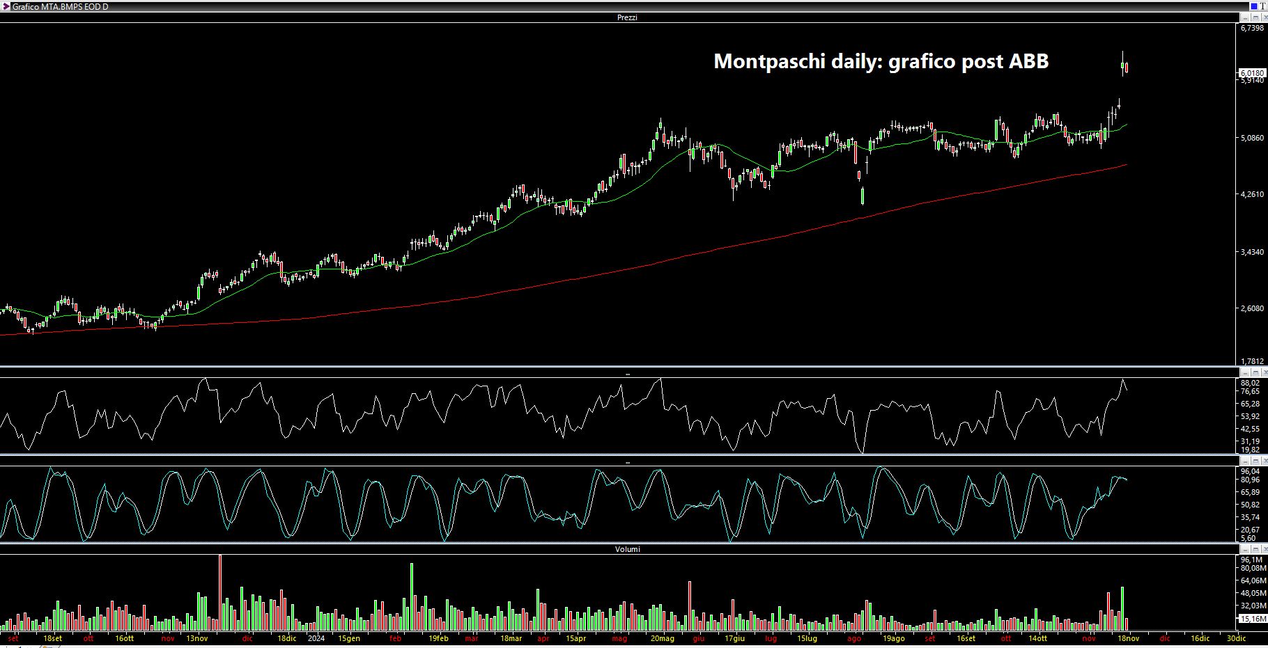Click the 19feb date on time axis
Image resolution: width=1268 pixels, height=648 pixels.
coord(438,638)
